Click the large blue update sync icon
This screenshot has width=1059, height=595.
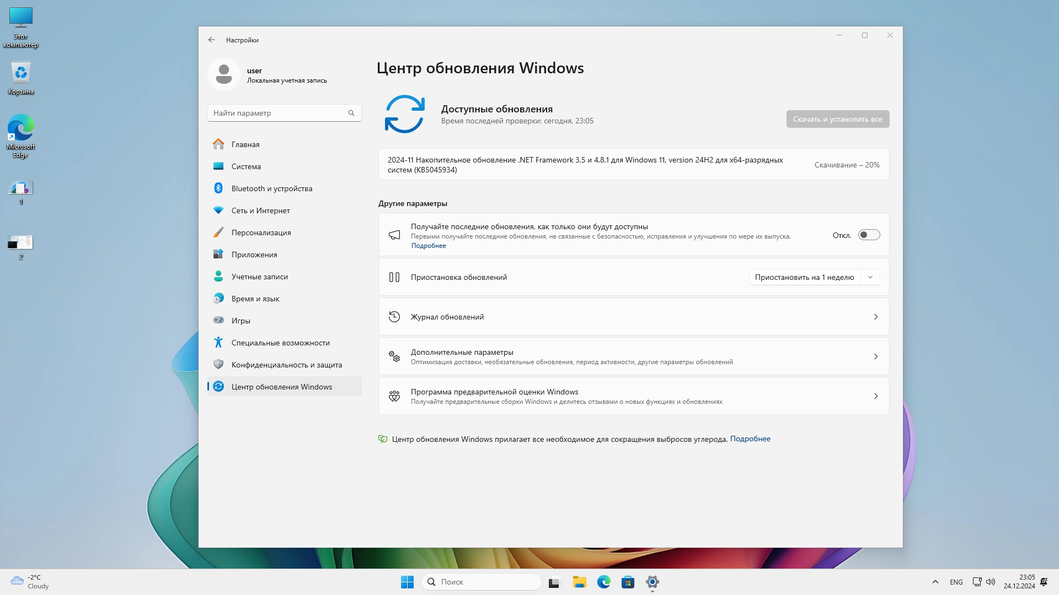(404, 114)
